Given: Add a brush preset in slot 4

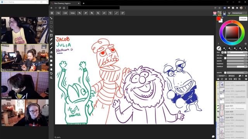Looking at the screenshot, I should (235, 48).
